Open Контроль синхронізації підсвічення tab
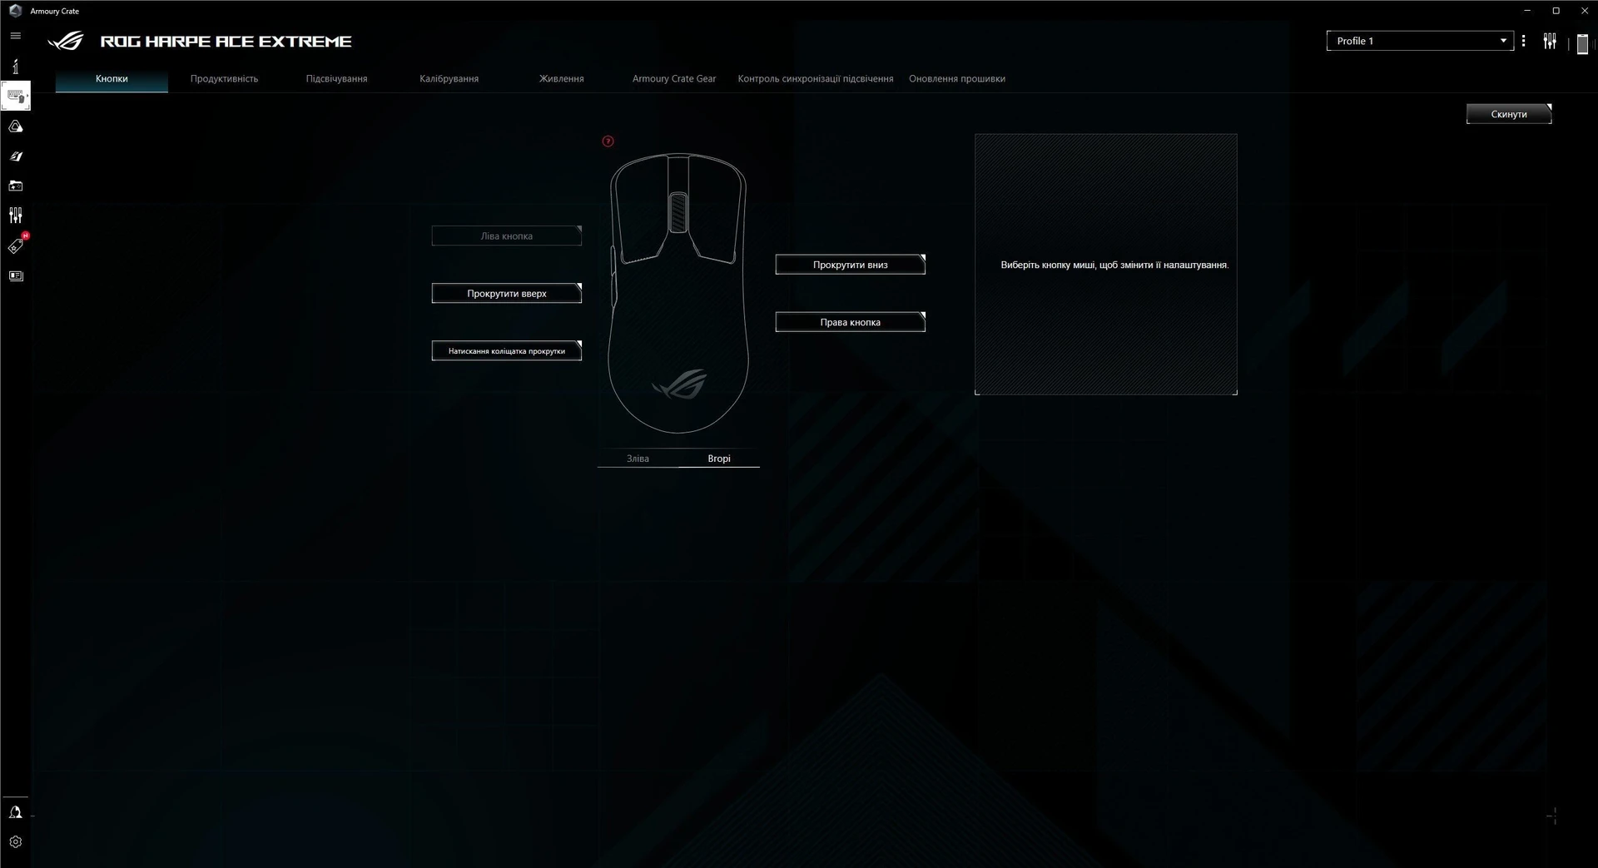 [815, 79]
